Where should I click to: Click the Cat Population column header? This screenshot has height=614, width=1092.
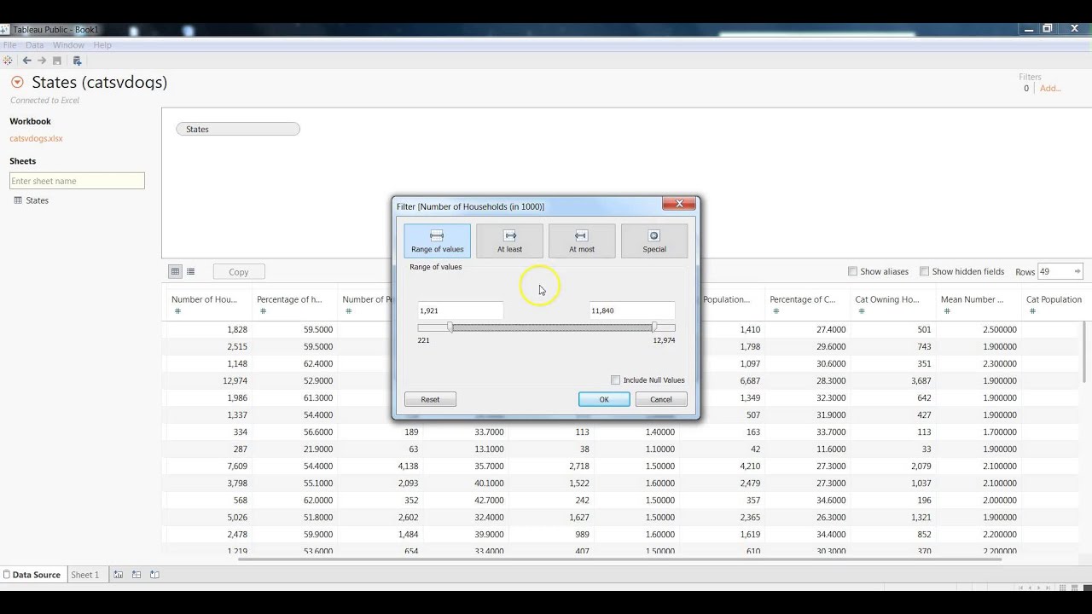coord(1054,299)
